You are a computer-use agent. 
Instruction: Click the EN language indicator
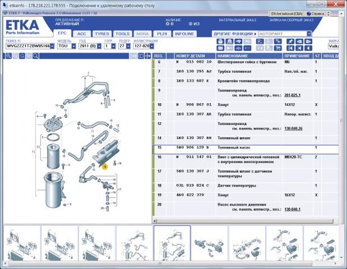tap(286, 13)
